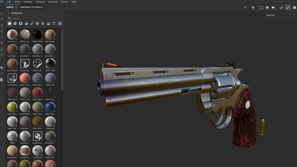Select the Clone stamp tool in left toolbar

(2, 49)
